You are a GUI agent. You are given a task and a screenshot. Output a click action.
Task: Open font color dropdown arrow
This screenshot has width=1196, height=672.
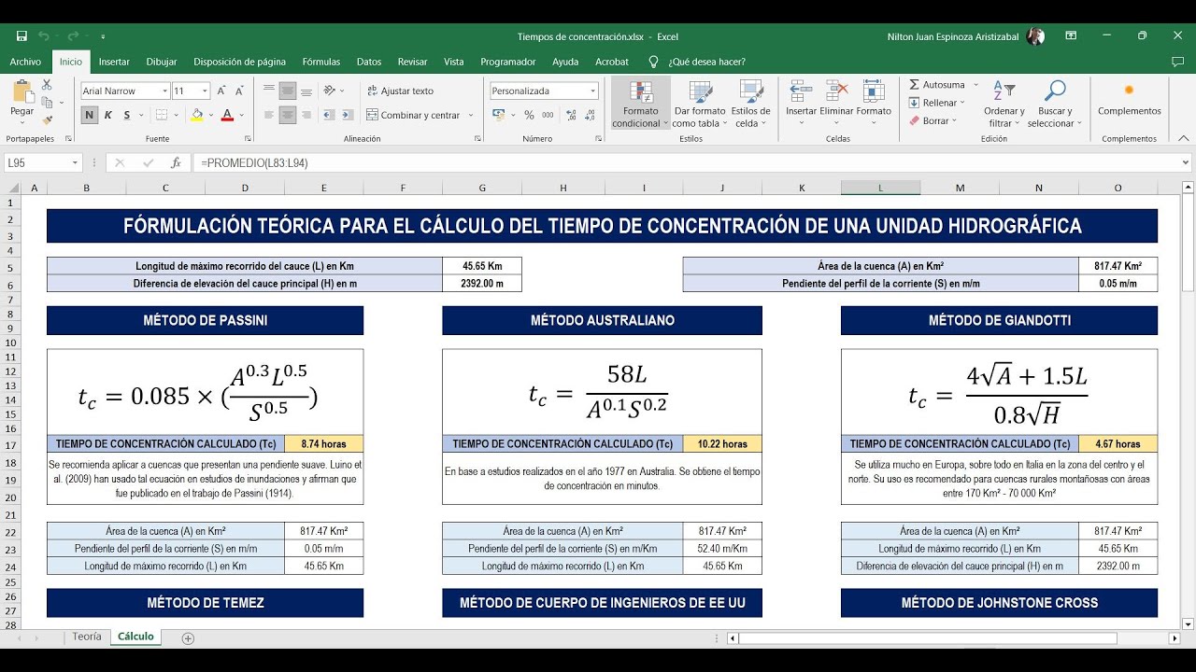241,116
